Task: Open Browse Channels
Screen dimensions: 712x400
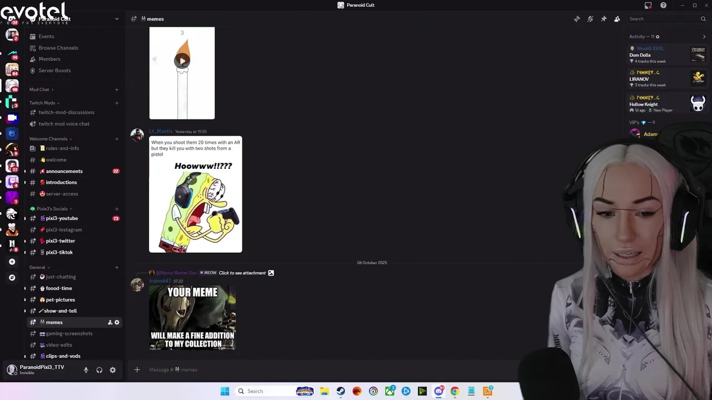Action: point(58,48)
